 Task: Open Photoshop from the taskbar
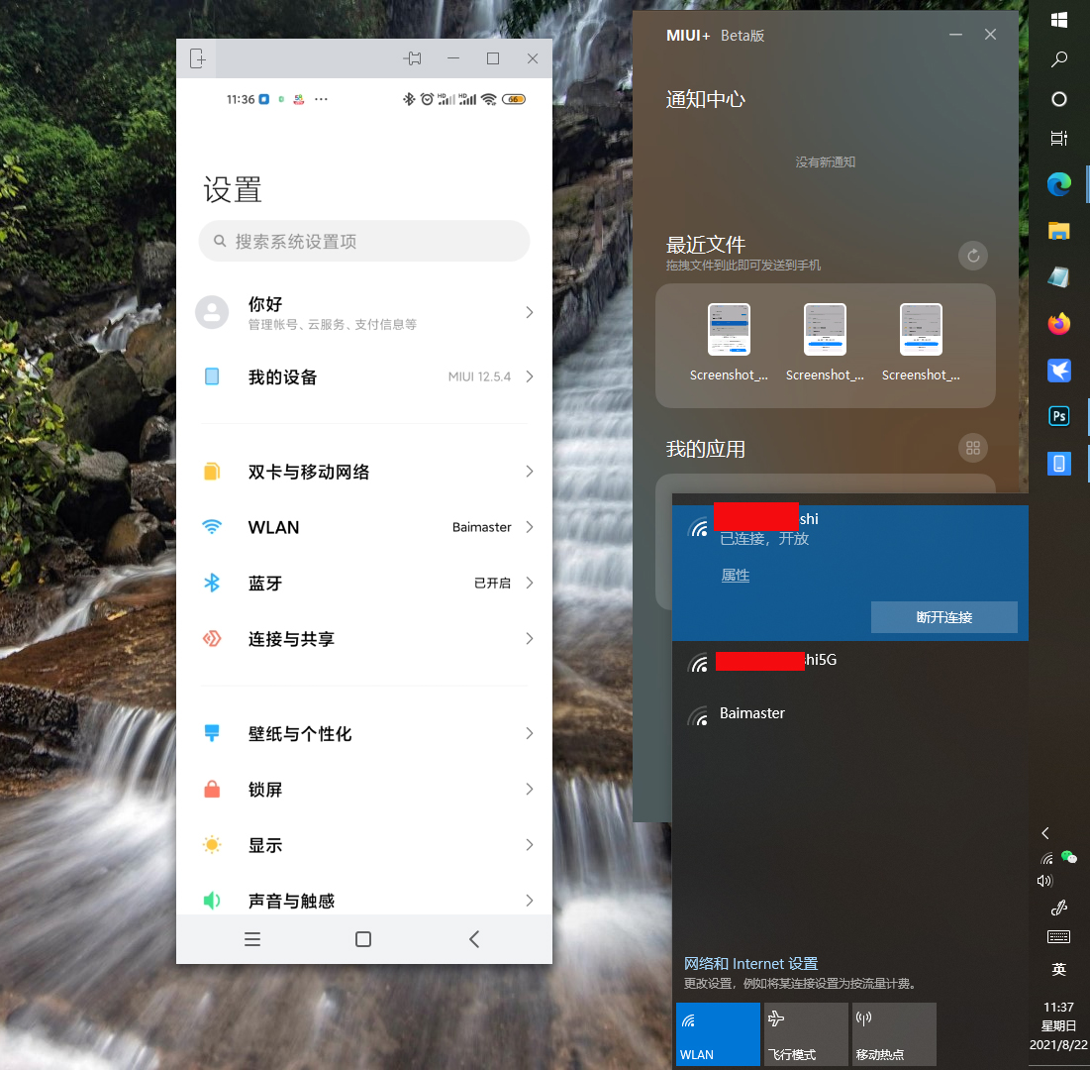click(x=1058, y=416)
